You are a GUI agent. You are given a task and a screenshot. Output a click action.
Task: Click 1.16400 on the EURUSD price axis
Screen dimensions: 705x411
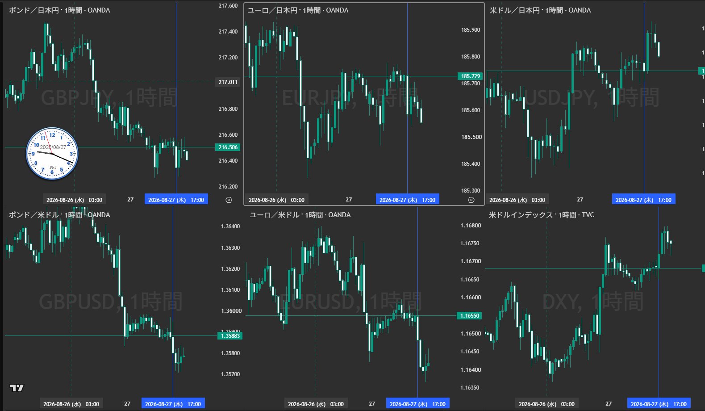471,370
